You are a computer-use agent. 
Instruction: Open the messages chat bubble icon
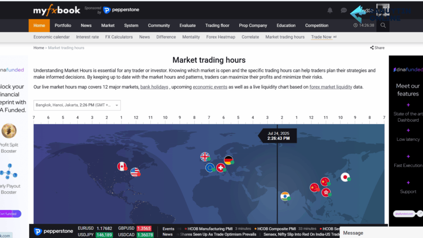pos(343,10)
